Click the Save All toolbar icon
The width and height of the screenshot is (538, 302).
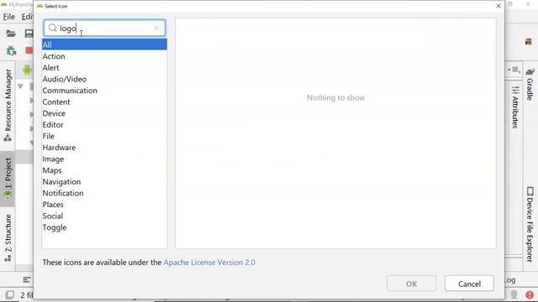click(x=29, y=34)
